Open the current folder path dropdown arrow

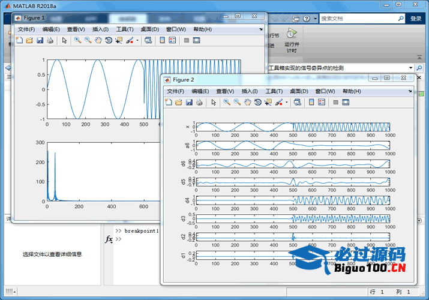(410, 68)
